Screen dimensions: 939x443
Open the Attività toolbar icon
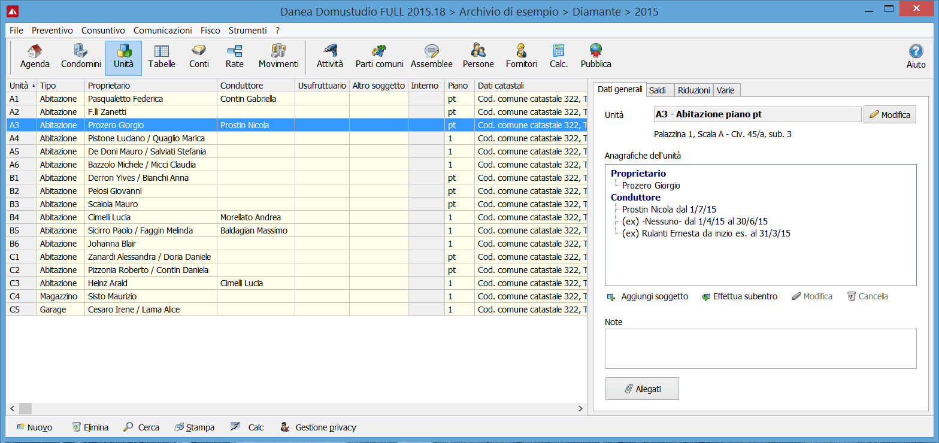point(330,57)
